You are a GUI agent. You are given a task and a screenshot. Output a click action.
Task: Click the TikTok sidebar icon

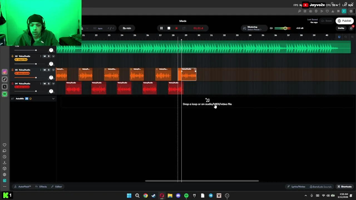4,79
